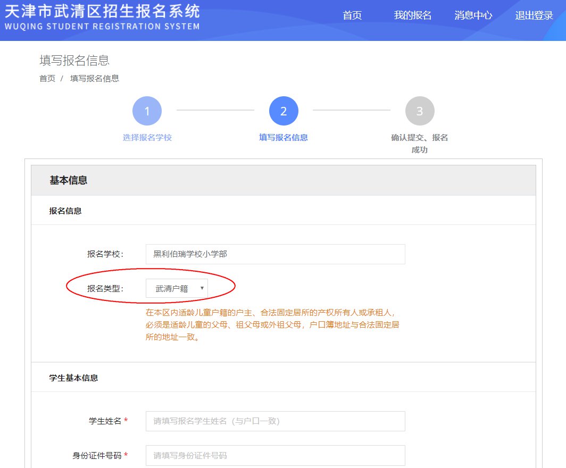Click the 确认提交、报名成功 step label
The width and height of the screenshot is (566, 468).
coord(420,144)
